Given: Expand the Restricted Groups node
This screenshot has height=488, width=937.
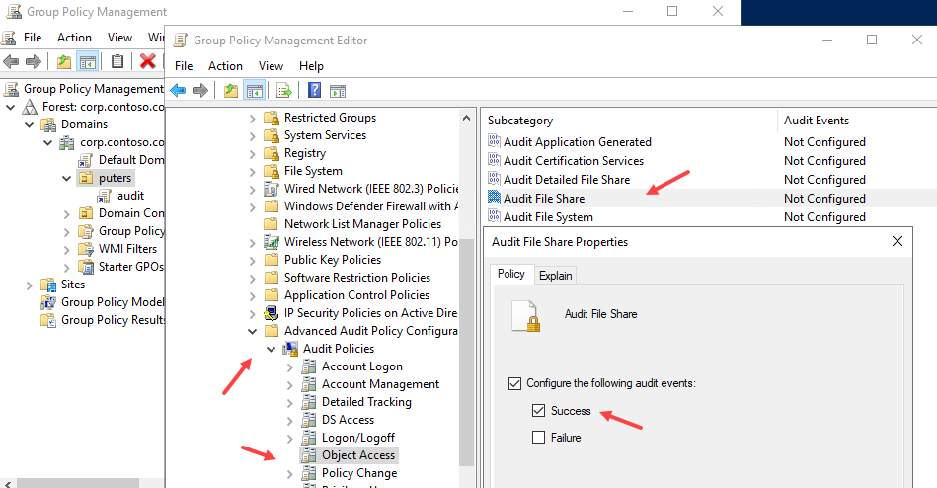Looking at the screenshot, I should coord(252,119).
